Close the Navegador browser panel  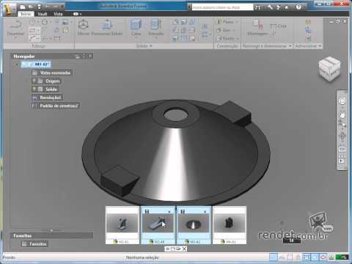[x=90, y=56]
